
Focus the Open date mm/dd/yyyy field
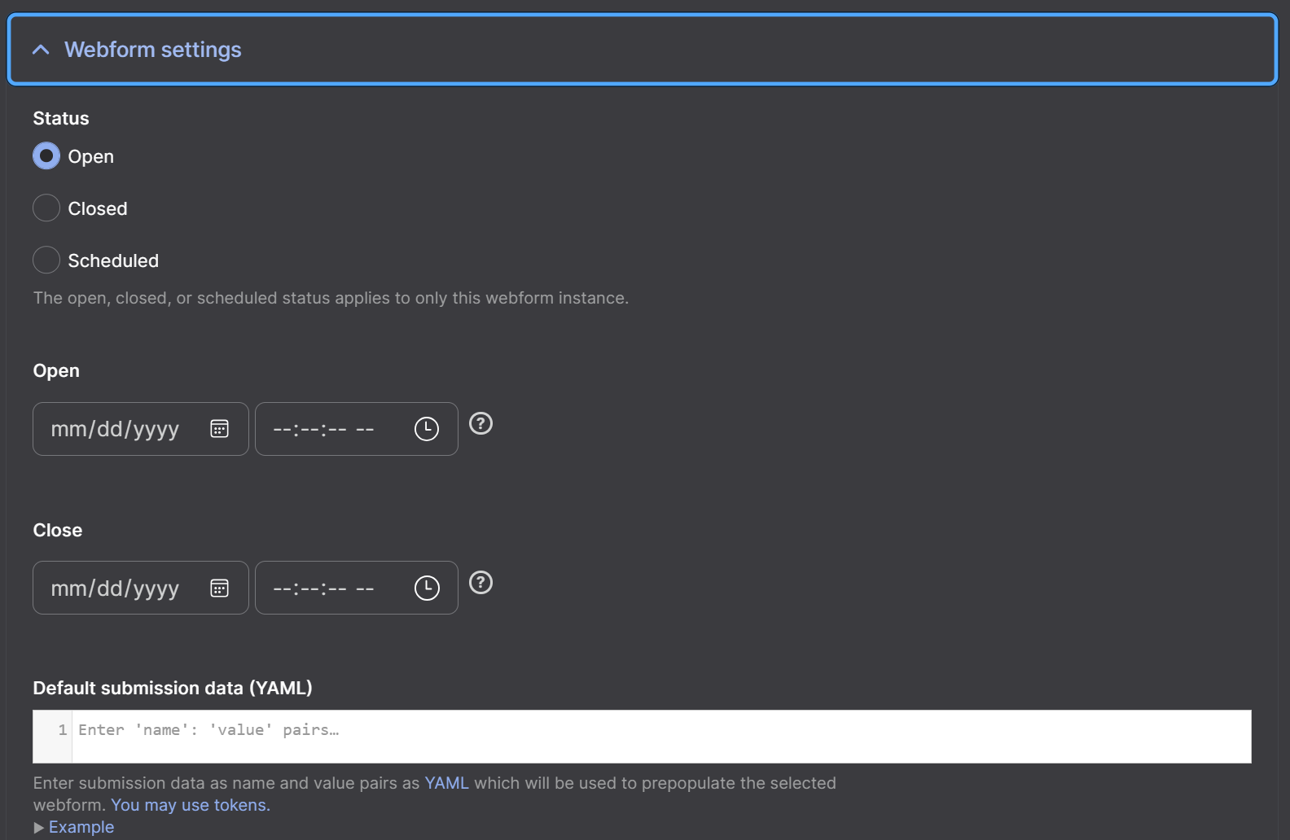pos(141,429)
